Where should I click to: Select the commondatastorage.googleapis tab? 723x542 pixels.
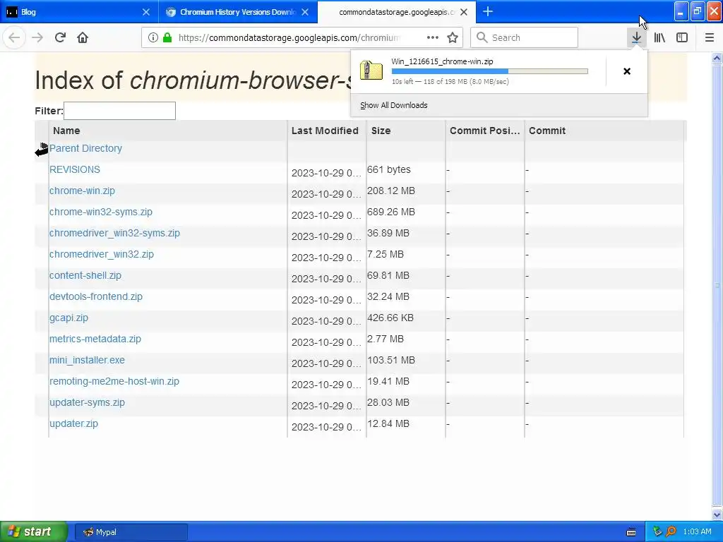point(397,12)
